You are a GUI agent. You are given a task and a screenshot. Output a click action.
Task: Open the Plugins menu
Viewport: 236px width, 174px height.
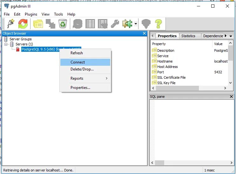(31, 14)
